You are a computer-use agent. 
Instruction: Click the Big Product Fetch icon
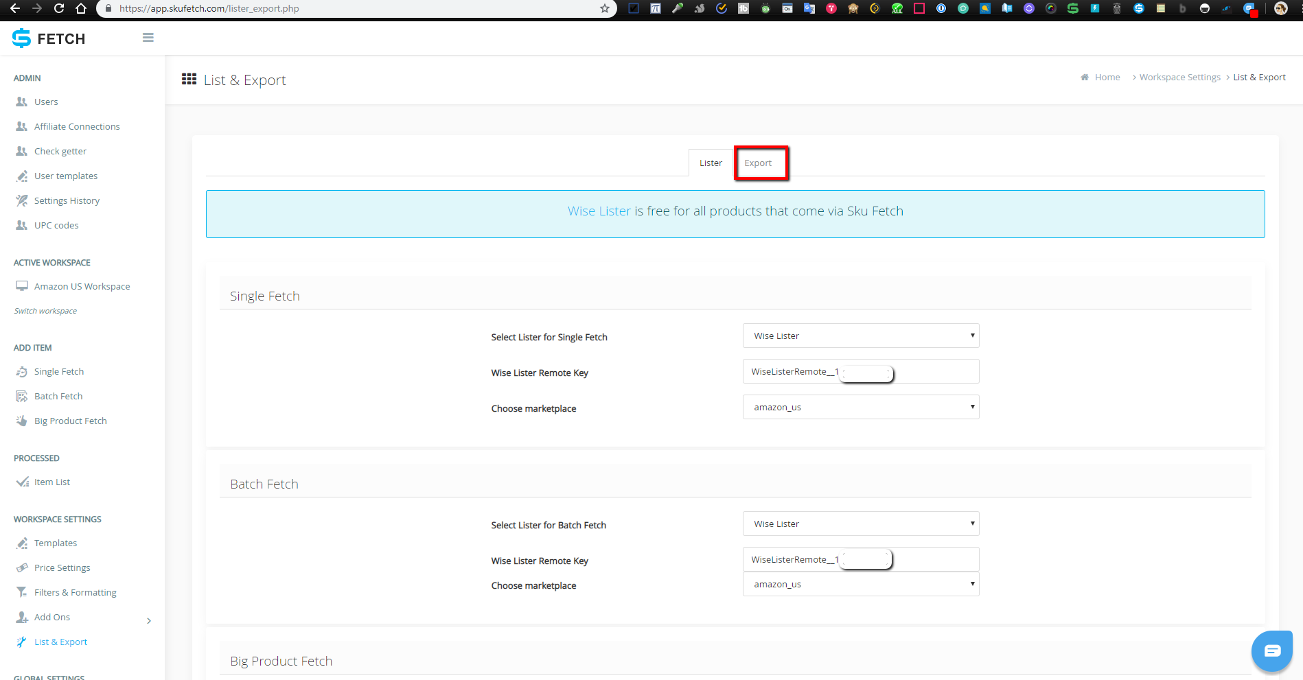(x=22, y=421)
